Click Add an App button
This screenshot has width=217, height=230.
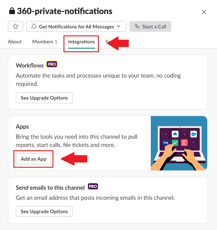(x=34, y=159)
